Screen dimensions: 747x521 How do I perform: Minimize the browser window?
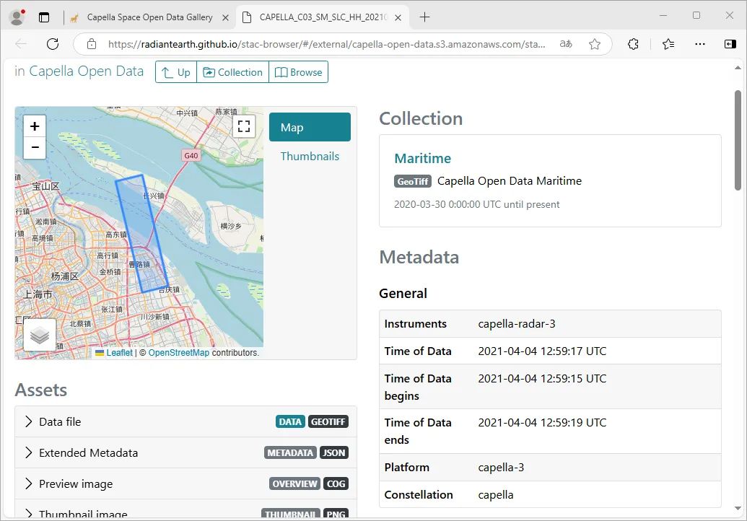[x=663, y=16]
